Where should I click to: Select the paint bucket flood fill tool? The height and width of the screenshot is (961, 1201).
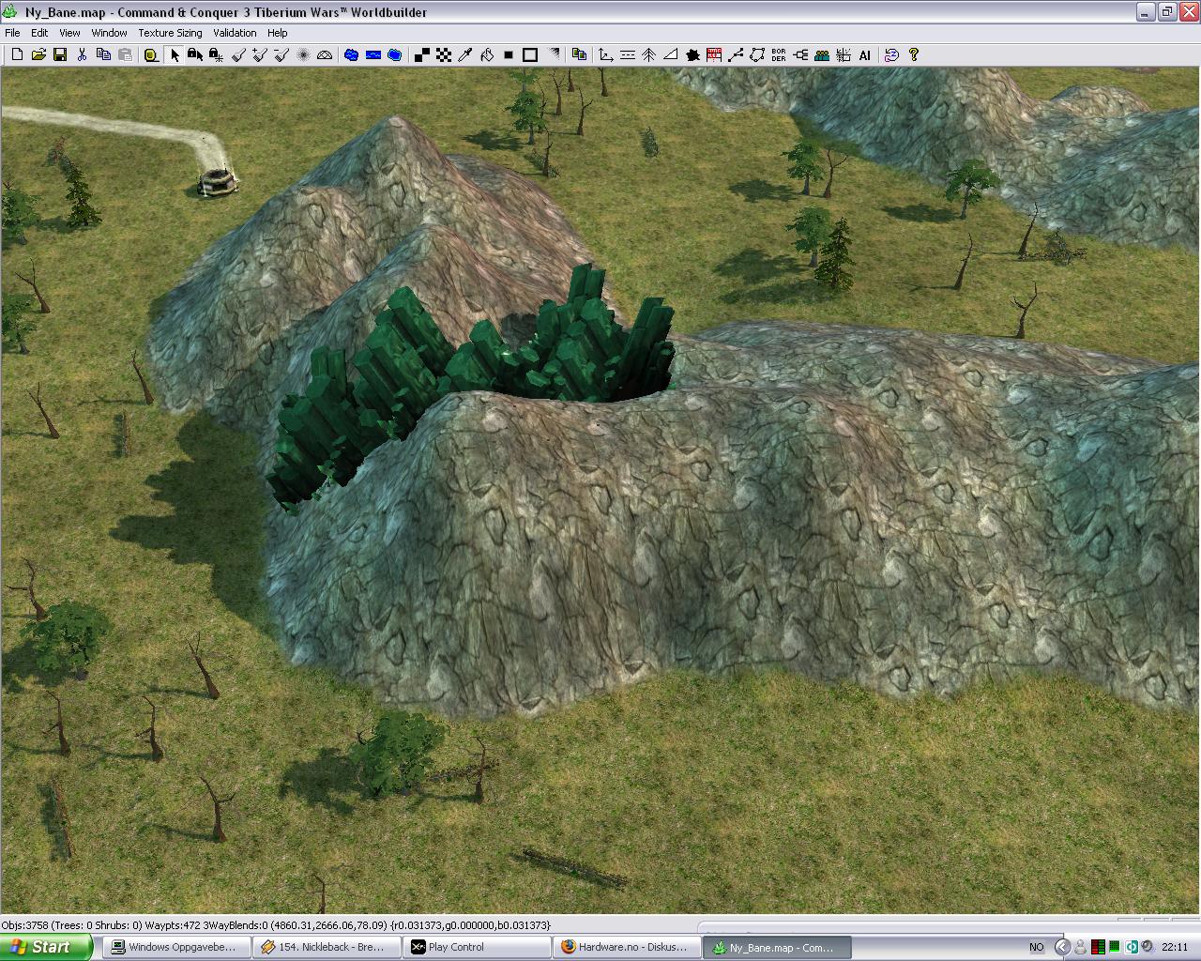(487, 54)
